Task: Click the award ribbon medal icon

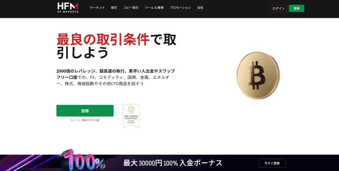Action: click(131, 110)
